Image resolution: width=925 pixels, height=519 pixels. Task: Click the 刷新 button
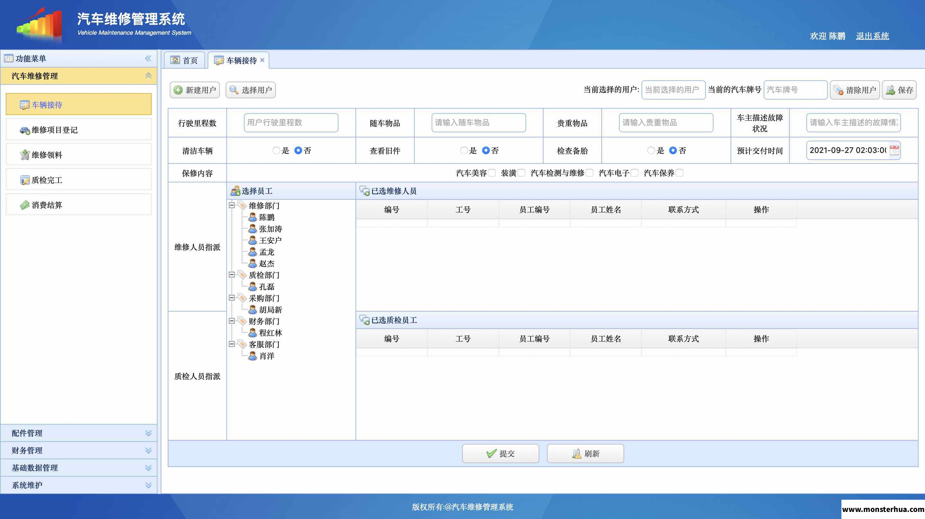tap(585, 453)
